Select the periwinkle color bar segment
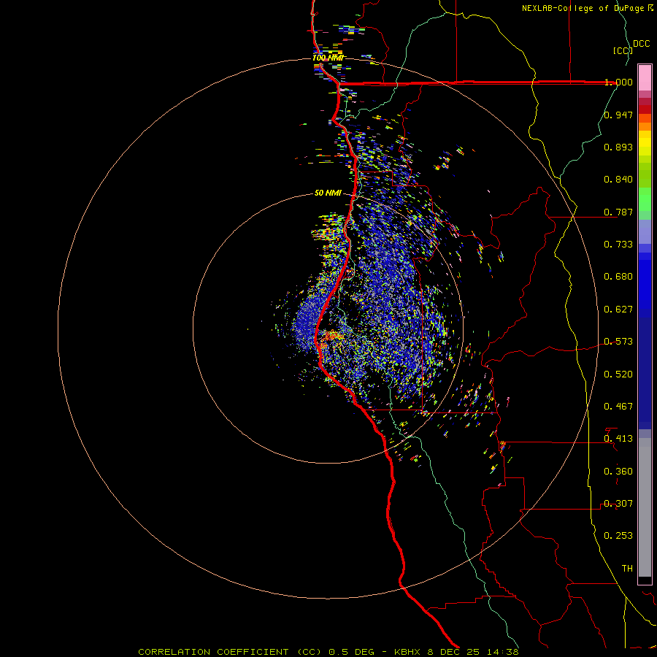 tap(645, 232)
